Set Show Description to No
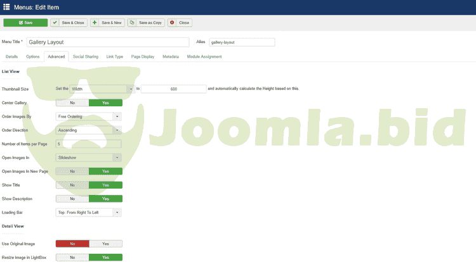This screenshot has width=476, height=262. tap(72, 199)
